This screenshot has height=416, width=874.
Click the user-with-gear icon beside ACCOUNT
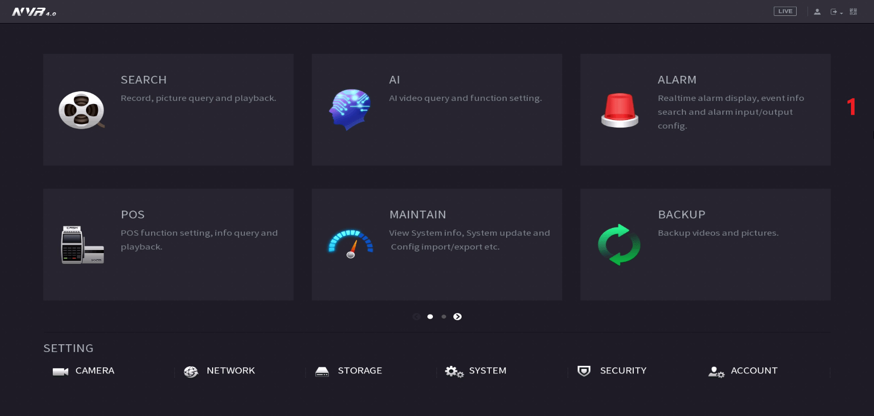coord(716,372)
